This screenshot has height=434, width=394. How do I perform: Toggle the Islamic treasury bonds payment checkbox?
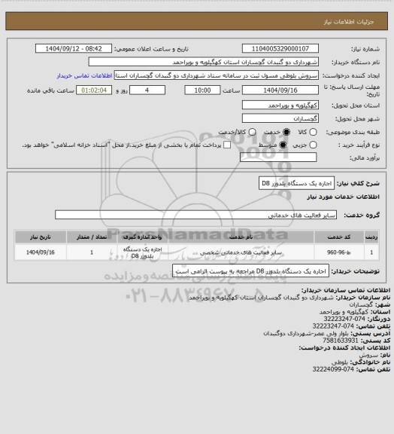(227, 145)
